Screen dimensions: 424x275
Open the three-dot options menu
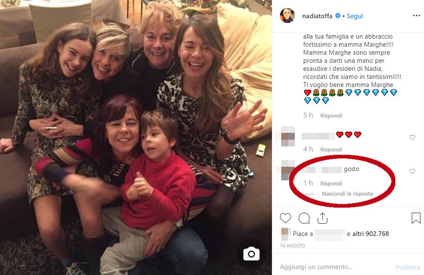click(x=416, y=16)
